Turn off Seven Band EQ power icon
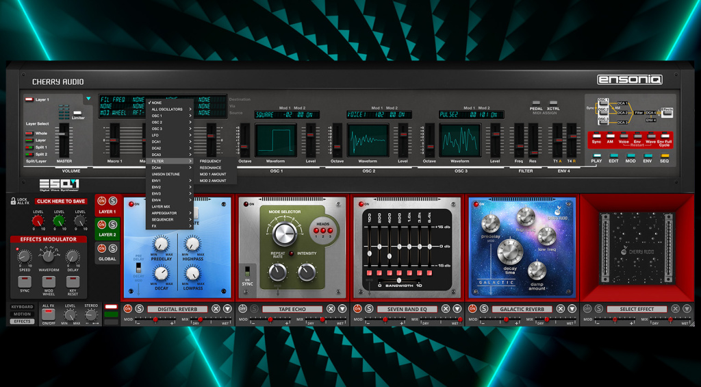The width and height of the screenshot is (701, 387). coord(357,309)
